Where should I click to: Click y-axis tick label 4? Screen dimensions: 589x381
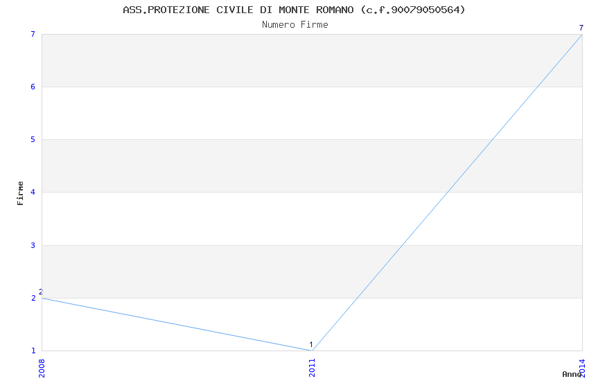(x=32, y=193)
